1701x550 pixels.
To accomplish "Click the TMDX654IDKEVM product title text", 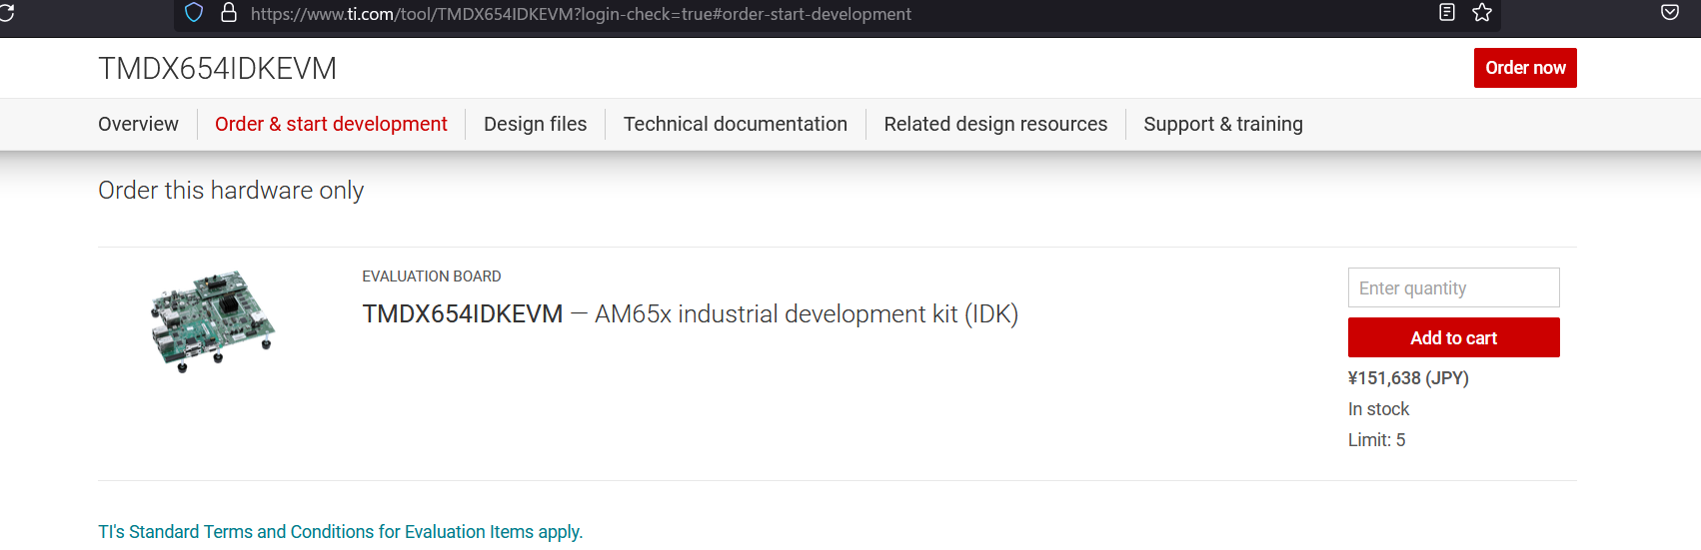I will (463, 313).
